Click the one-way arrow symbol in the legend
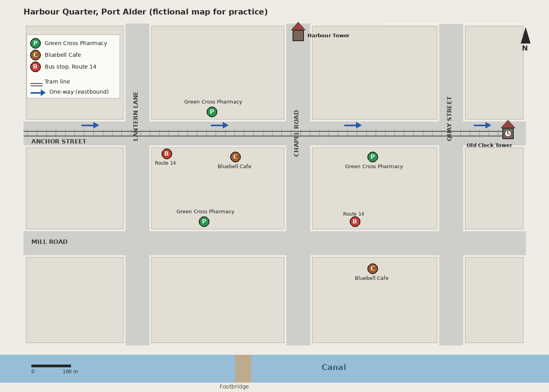Viewport: 549px width, 392px height. coord(38,93)
